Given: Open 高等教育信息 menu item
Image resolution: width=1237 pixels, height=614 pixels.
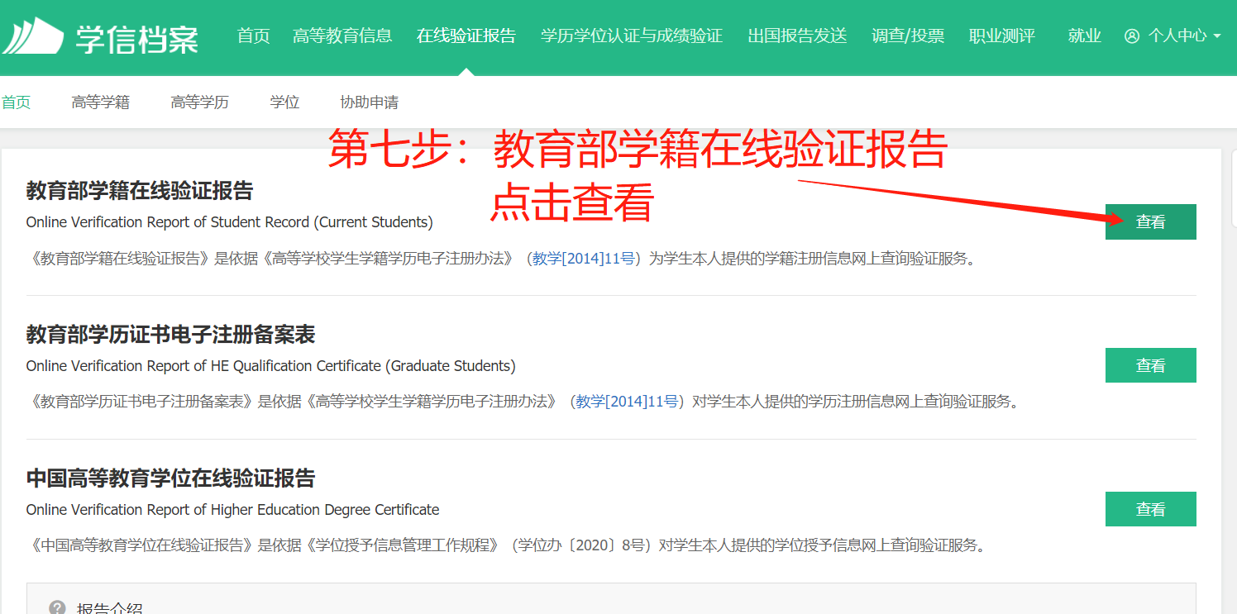Looking at the screenshot, I should (x=343, y=36).
